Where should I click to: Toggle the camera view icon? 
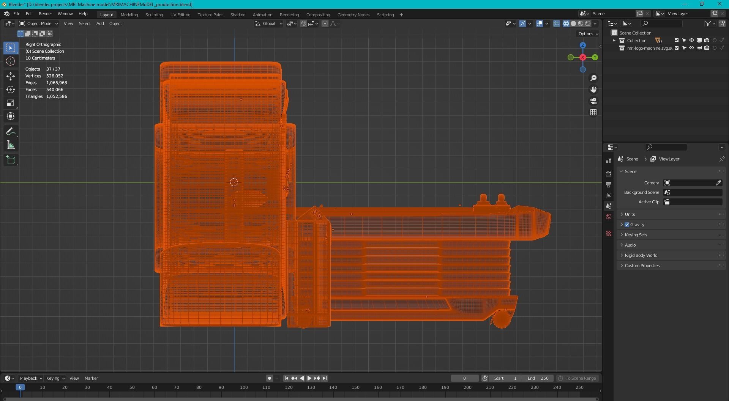593,101
